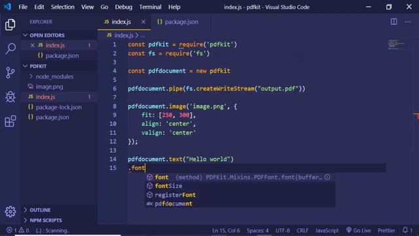The width and height of the screenshot is (419, 236).
Task: Select the fontSize method suggestion
Action: [240, 186]
